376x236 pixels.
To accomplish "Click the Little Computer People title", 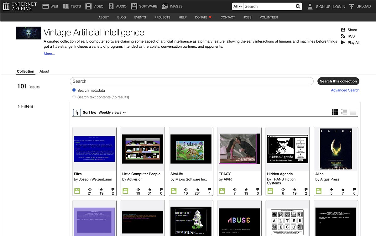I will coord(141,174).
